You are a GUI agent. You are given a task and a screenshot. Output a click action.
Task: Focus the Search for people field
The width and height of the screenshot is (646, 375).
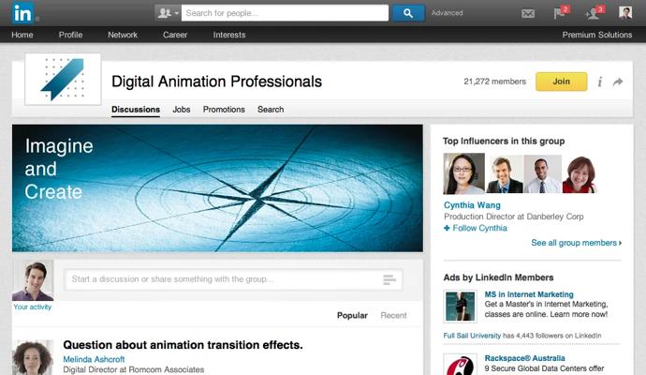285,13
